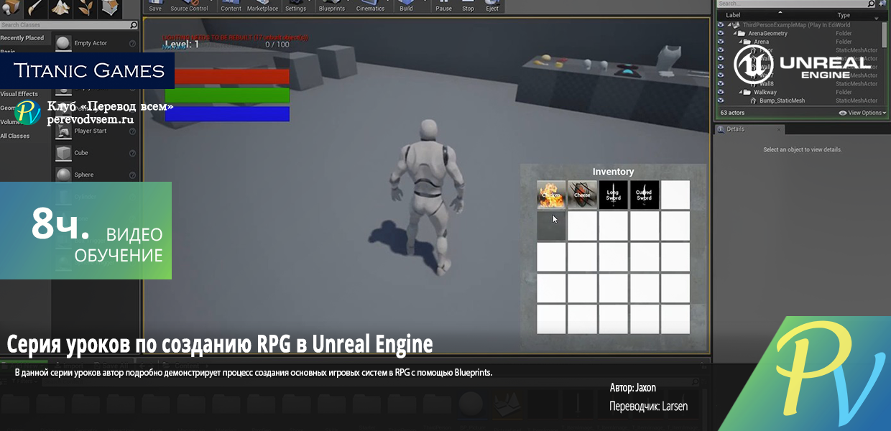Collapse the ThirdPersonExampleMap tree node
Screen dimensions: 891x431
[729, 25]
